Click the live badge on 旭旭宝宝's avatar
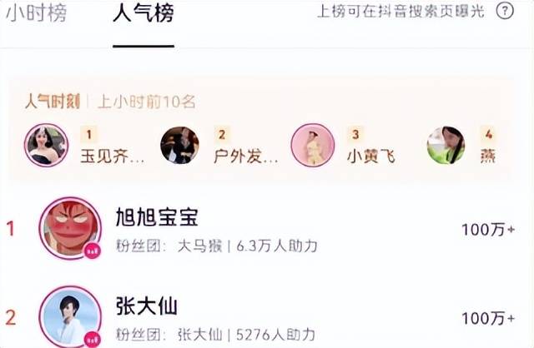Viewport: 534px width, 348px height. pyautogui.click(x=93, y=251)
